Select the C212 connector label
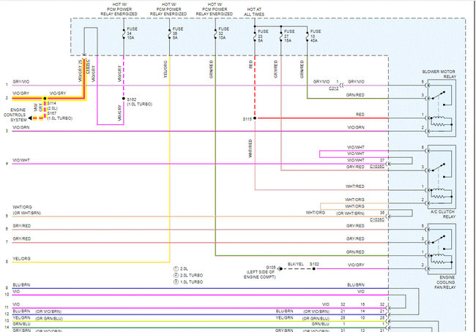This screenshot has width=476, height=332. (333, 88)
